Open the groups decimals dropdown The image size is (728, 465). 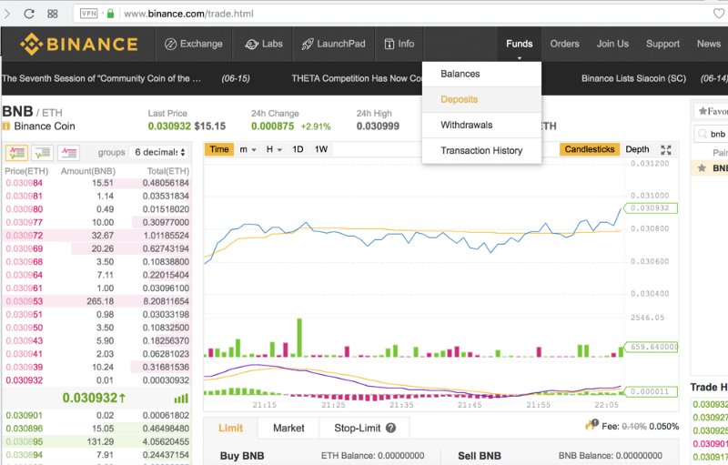158,152
